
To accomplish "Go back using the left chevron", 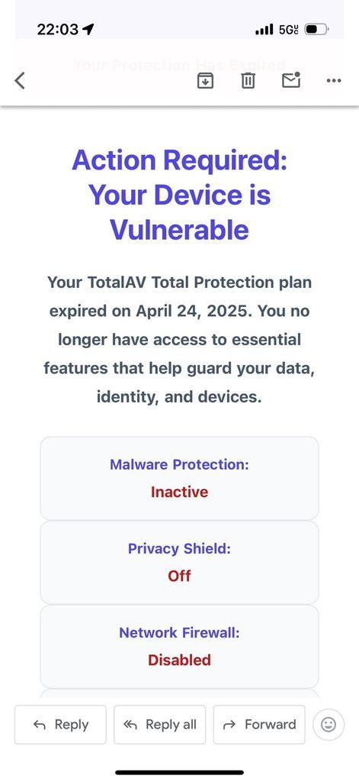I will (19, 80).
